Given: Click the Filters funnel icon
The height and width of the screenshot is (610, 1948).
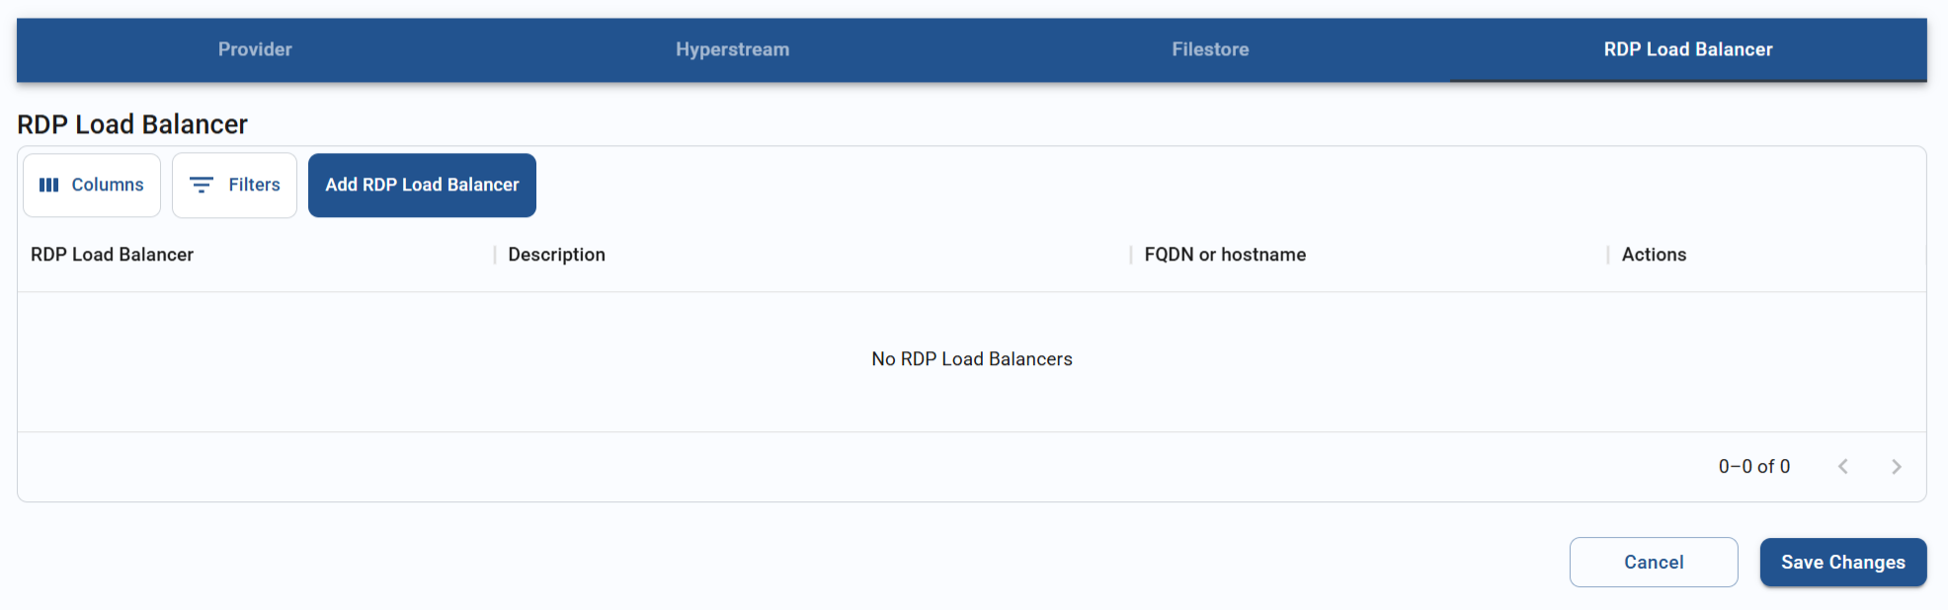Looking at the screenshot, I should [203, 185].
